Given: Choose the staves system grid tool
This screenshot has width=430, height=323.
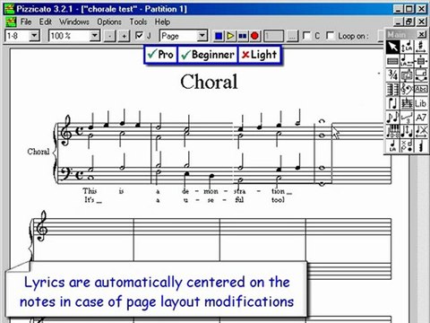Looking at the screenshot, I should (x=392, y=89).
